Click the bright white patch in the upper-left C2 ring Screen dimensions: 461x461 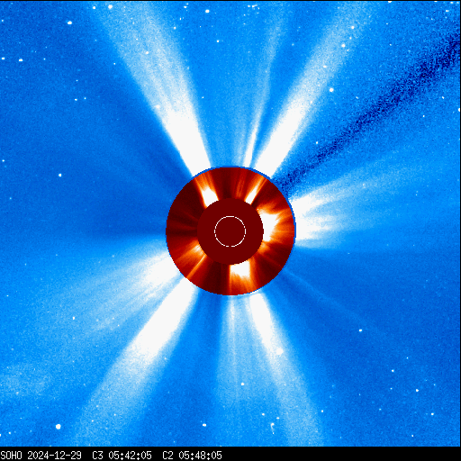(209, 195)
